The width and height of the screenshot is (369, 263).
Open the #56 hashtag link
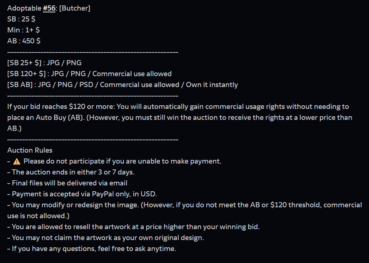pos(49,8)
